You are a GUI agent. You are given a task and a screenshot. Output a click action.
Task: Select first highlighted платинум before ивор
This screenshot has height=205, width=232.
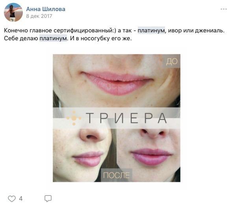point(151,30)
